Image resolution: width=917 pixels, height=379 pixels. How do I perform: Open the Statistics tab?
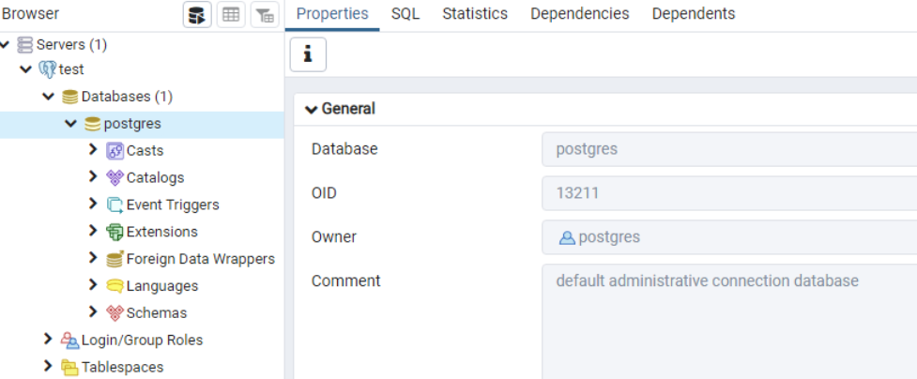tap(475, 14)
